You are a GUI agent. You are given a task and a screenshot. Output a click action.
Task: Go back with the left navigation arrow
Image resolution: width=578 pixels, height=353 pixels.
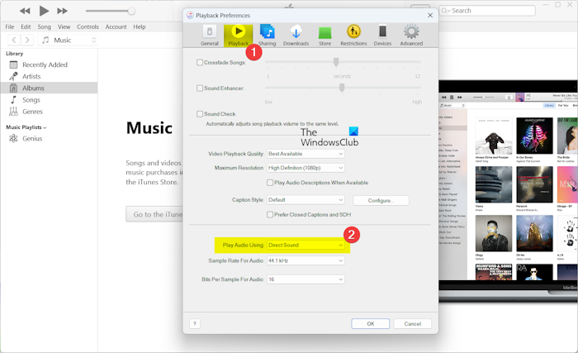(x=14, y=40)
